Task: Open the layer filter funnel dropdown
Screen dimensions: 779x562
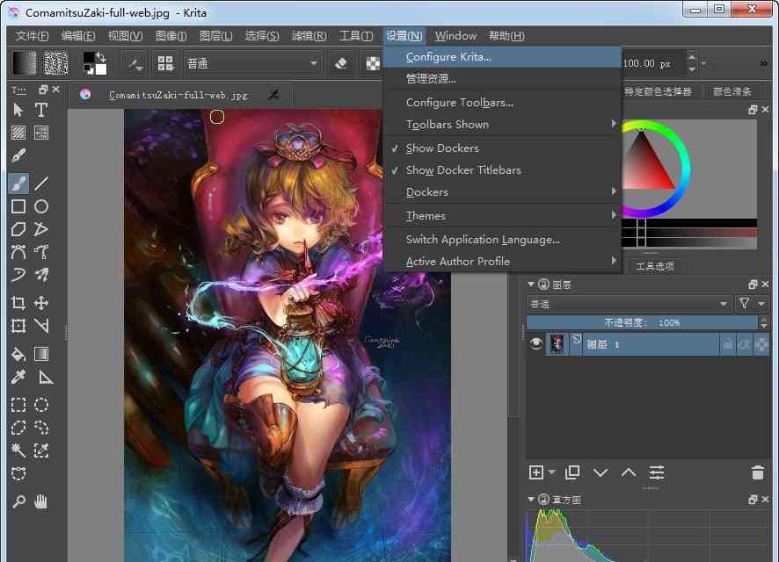Action: (752, 303)
